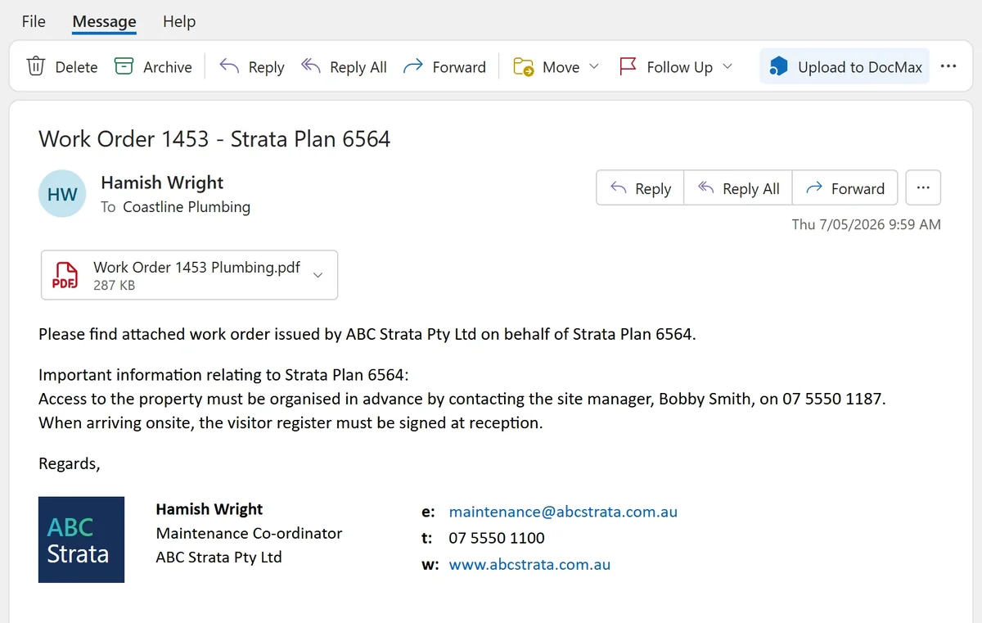Viewport: 982px width, 623px height.
Task: Open the Help tab
Action: pos(179,21)
